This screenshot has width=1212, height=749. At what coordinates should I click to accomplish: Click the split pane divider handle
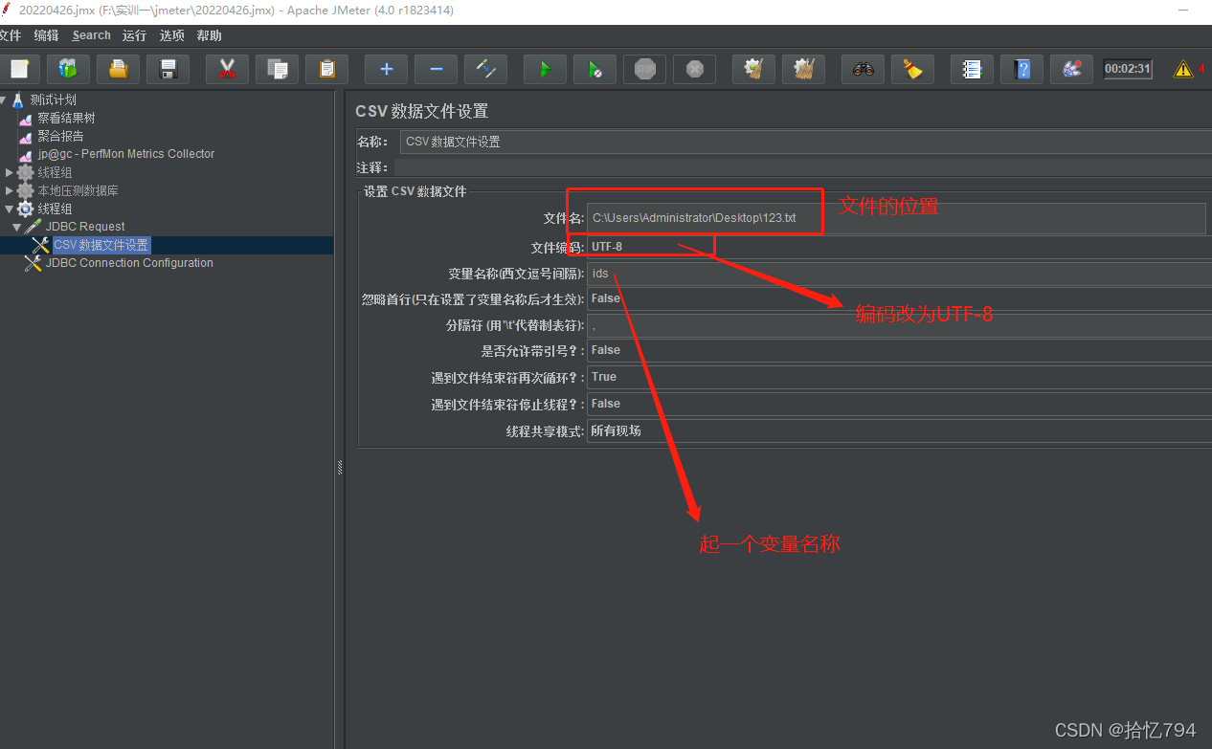pos(340,467)
